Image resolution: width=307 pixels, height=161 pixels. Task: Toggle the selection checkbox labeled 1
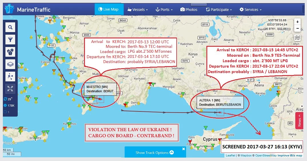pyautogui.click(x=5, y=112)
